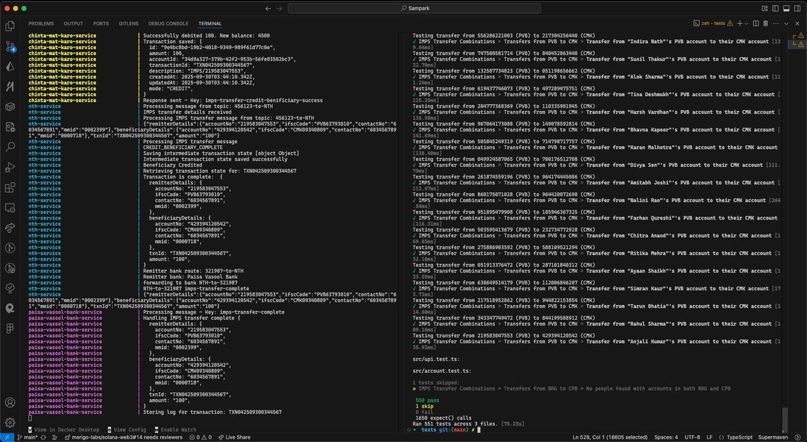The width and height of the screenshot is (807, 442).
Task: Click synchronize changes icon in status bar
Action: pos(44,437)
